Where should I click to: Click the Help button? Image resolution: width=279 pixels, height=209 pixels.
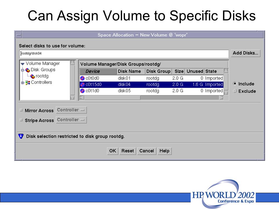(x=164, y=151)
